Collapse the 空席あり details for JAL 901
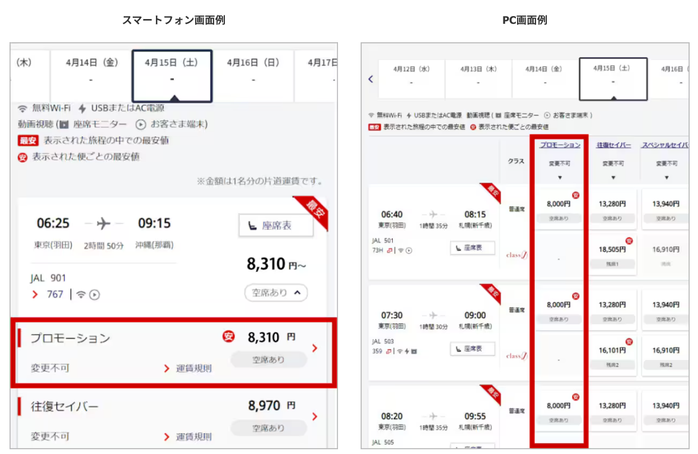 [x=276, y=293]
